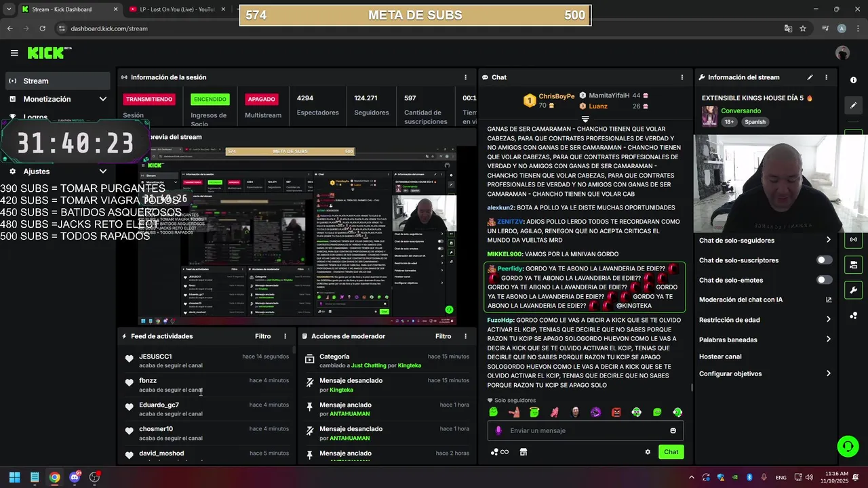This screenshot has height=488, width=868.
Task: Open the Chrome tab search dropdown arrow
Action: [9, 9]
